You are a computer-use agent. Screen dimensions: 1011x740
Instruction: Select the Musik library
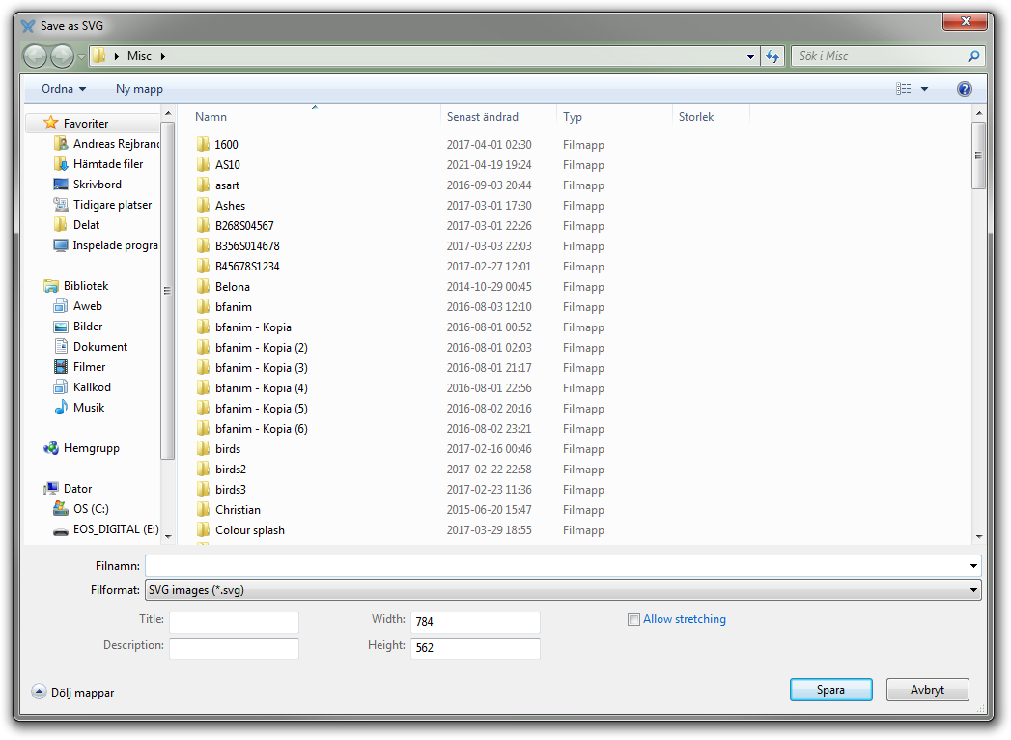coord(89,408)
